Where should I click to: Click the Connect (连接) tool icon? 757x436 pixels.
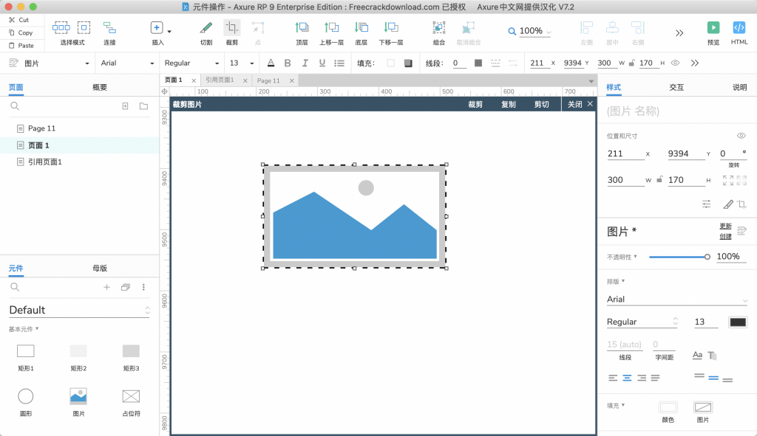109,28
